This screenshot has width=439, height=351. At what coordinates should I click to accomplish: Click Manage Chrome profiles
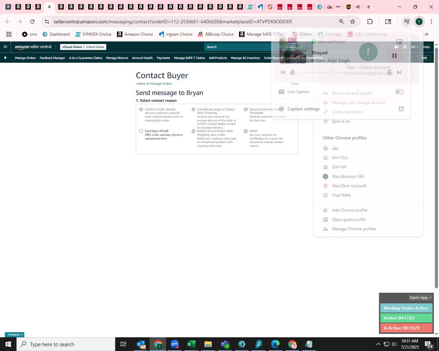coord(368,229)
